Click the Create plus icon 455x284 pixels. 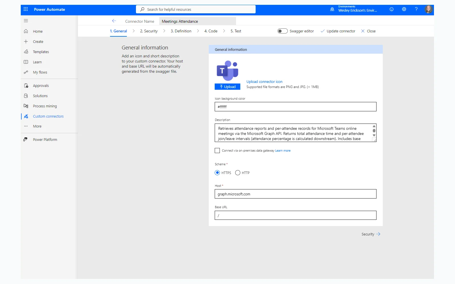click(26, 41)
